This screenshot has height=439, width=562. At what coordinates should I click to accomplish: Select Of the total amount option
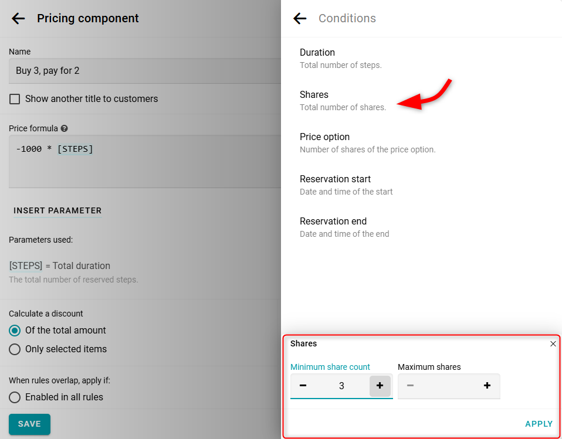(15, 331)
